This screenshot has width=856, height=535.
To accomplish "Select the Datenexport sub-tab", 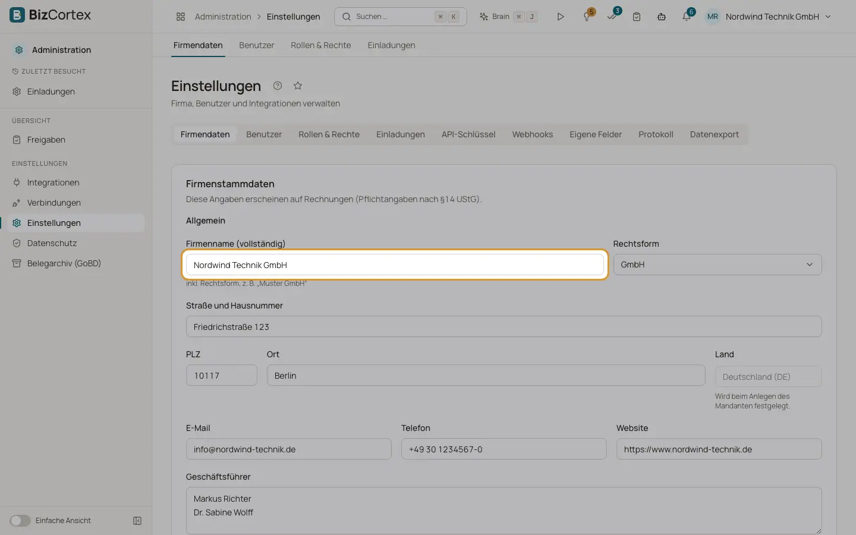I will pos(715,134).
